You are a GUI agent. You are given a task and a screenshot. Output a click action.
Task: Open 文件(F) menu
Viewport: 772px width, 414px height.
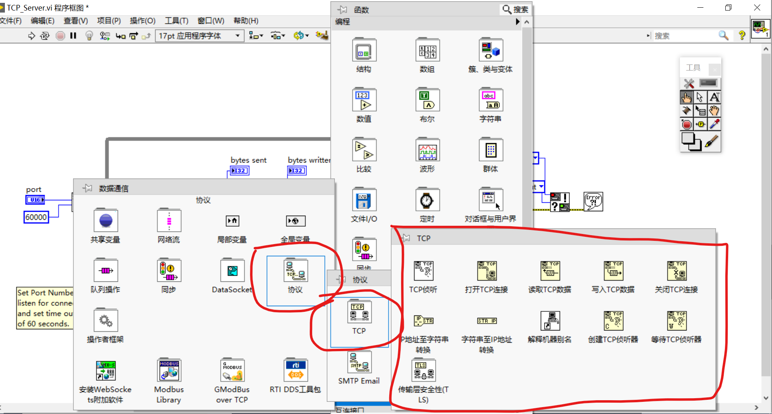[11, 21]
